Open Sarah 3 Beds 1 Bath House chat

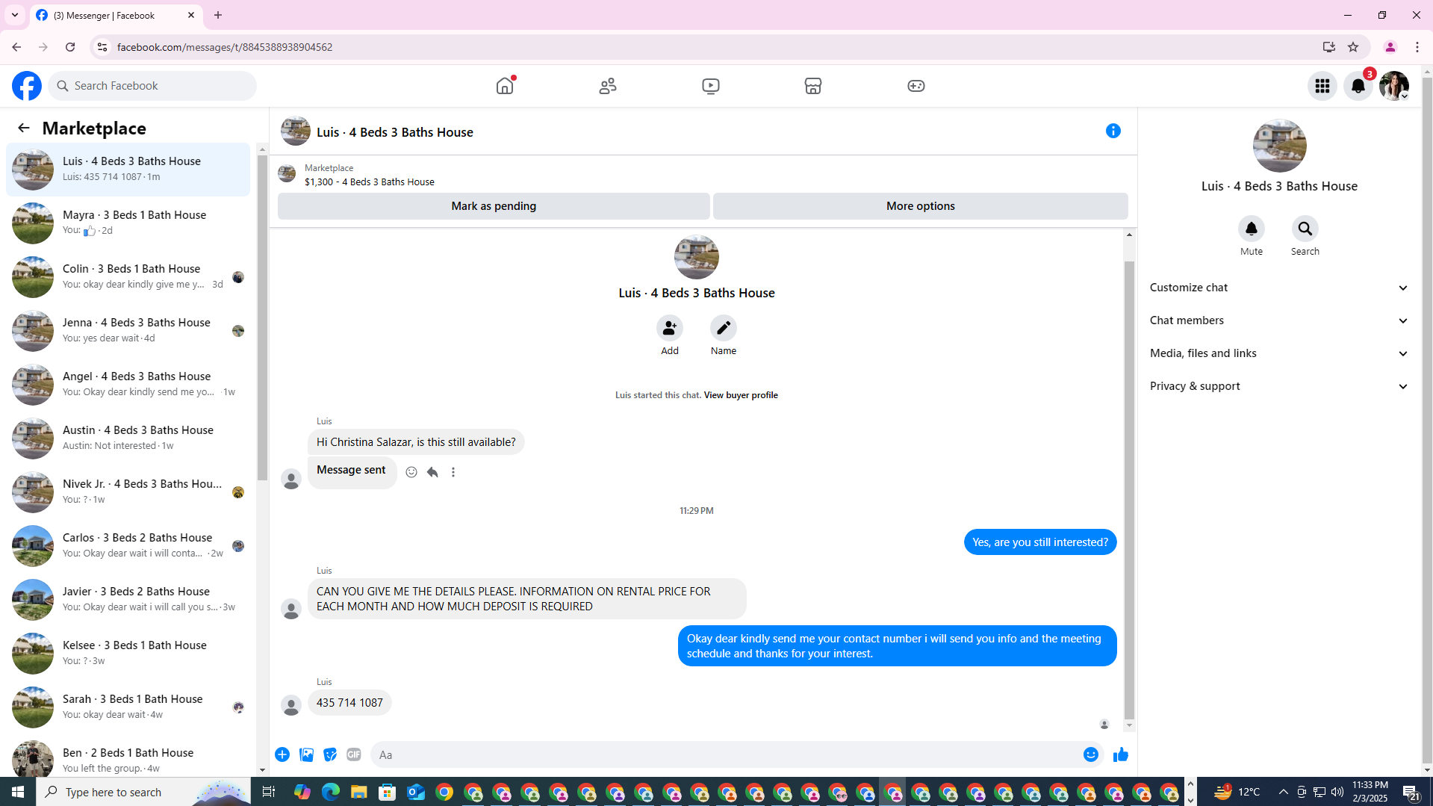pos(128,707)
